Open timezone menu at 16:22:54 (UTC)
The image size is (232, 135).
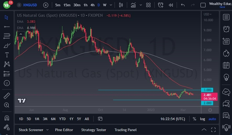[173, 119]
